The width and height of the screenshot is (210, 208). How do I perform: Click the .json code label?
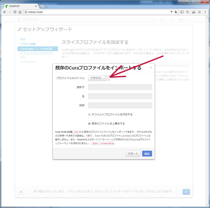pos(94,144)
